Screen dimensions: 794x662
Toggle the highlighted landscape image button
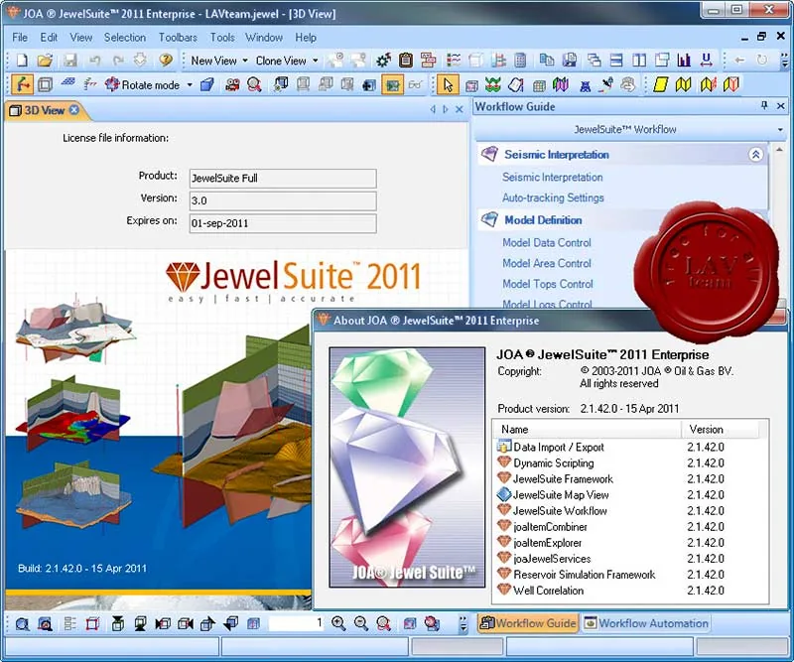click(392, 84)
